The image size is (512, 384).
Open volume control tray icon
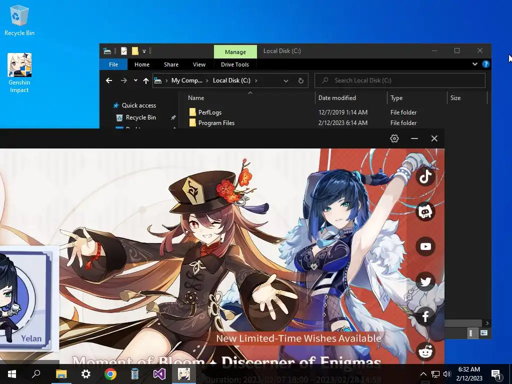click(447, 374)
